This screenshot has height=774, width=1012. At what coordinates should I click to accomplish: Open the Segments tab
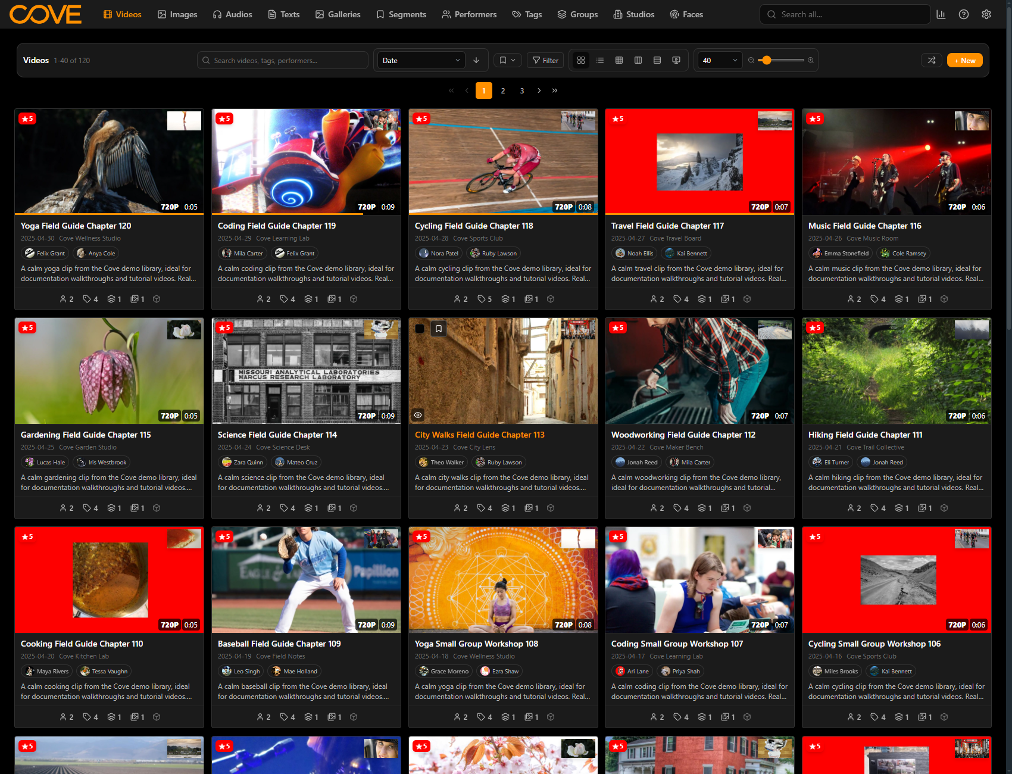[401, 14]
